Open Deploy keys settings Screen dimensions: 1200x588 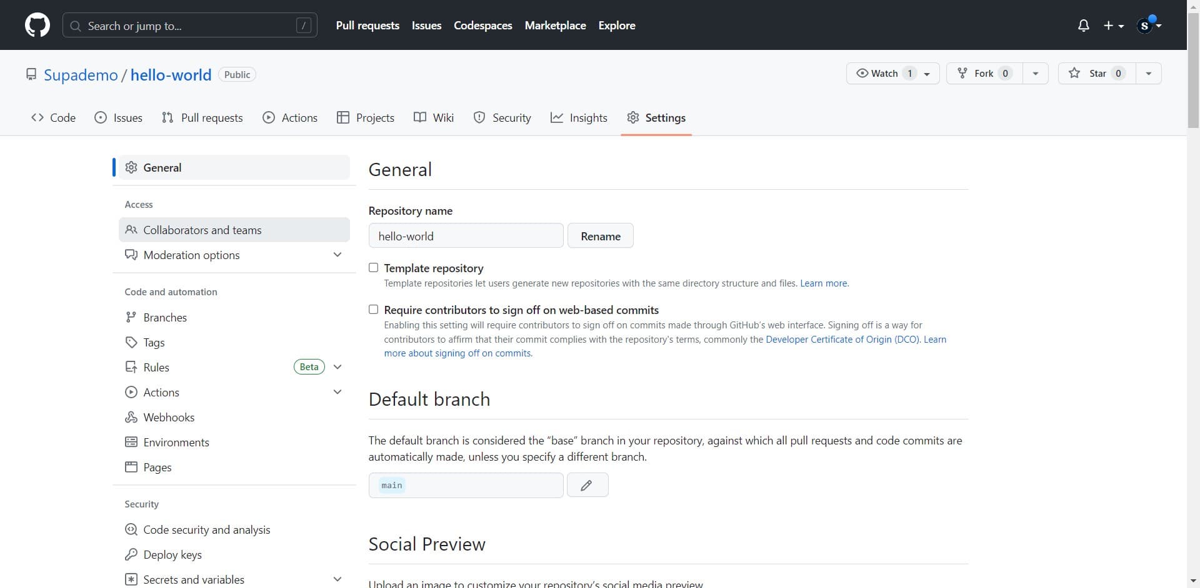pyautogui.click(x=172, y=554)
